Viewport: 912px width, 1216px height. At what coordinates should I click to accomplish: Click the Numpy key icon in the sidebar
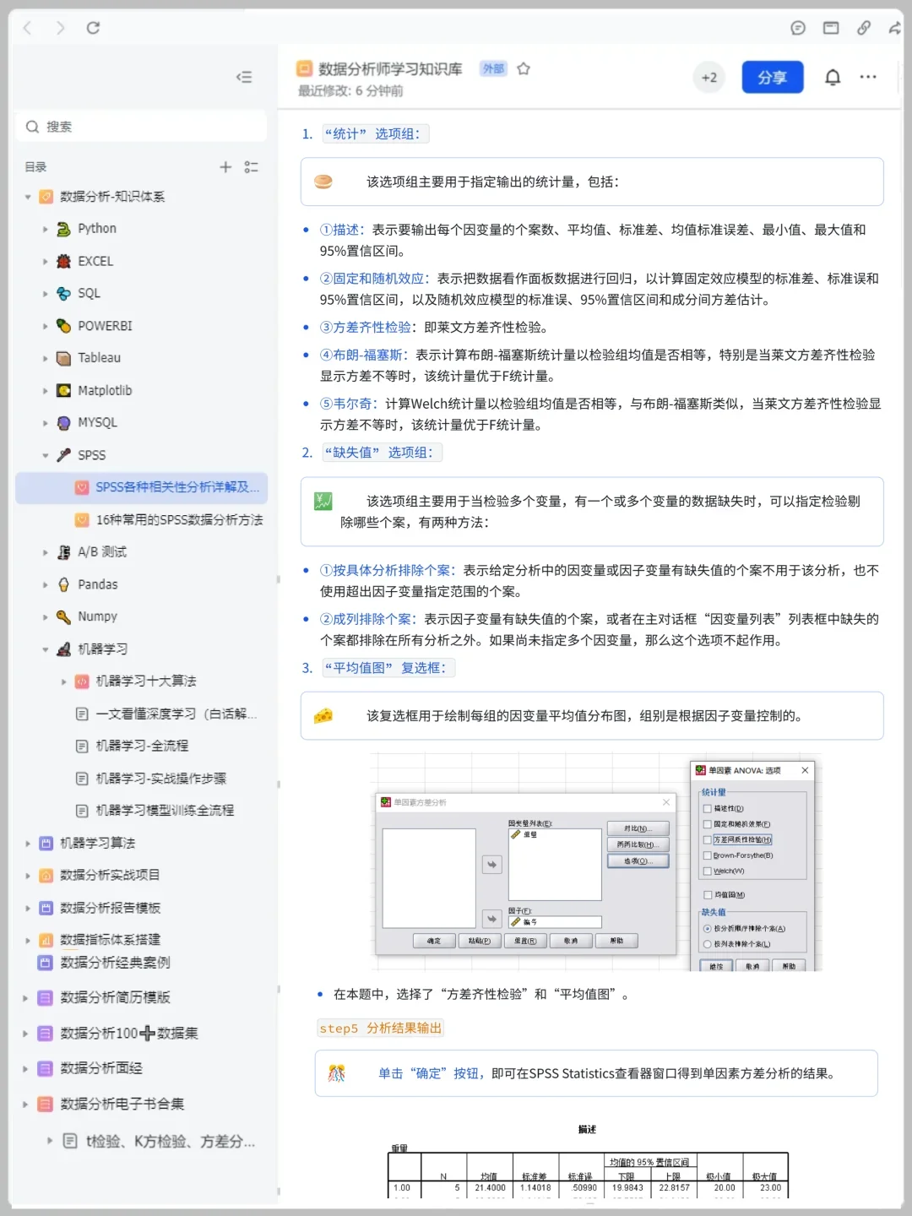click(x=63, y=616)
